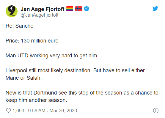
Task: Click the Norwegian flag emoji
Action: [x=78, y=9]
